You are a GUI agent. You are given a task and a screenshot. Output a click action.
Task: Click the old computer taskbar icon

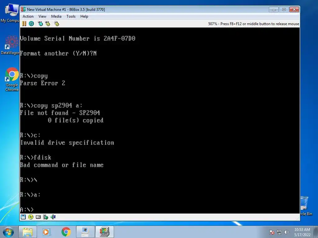(85, 232)
